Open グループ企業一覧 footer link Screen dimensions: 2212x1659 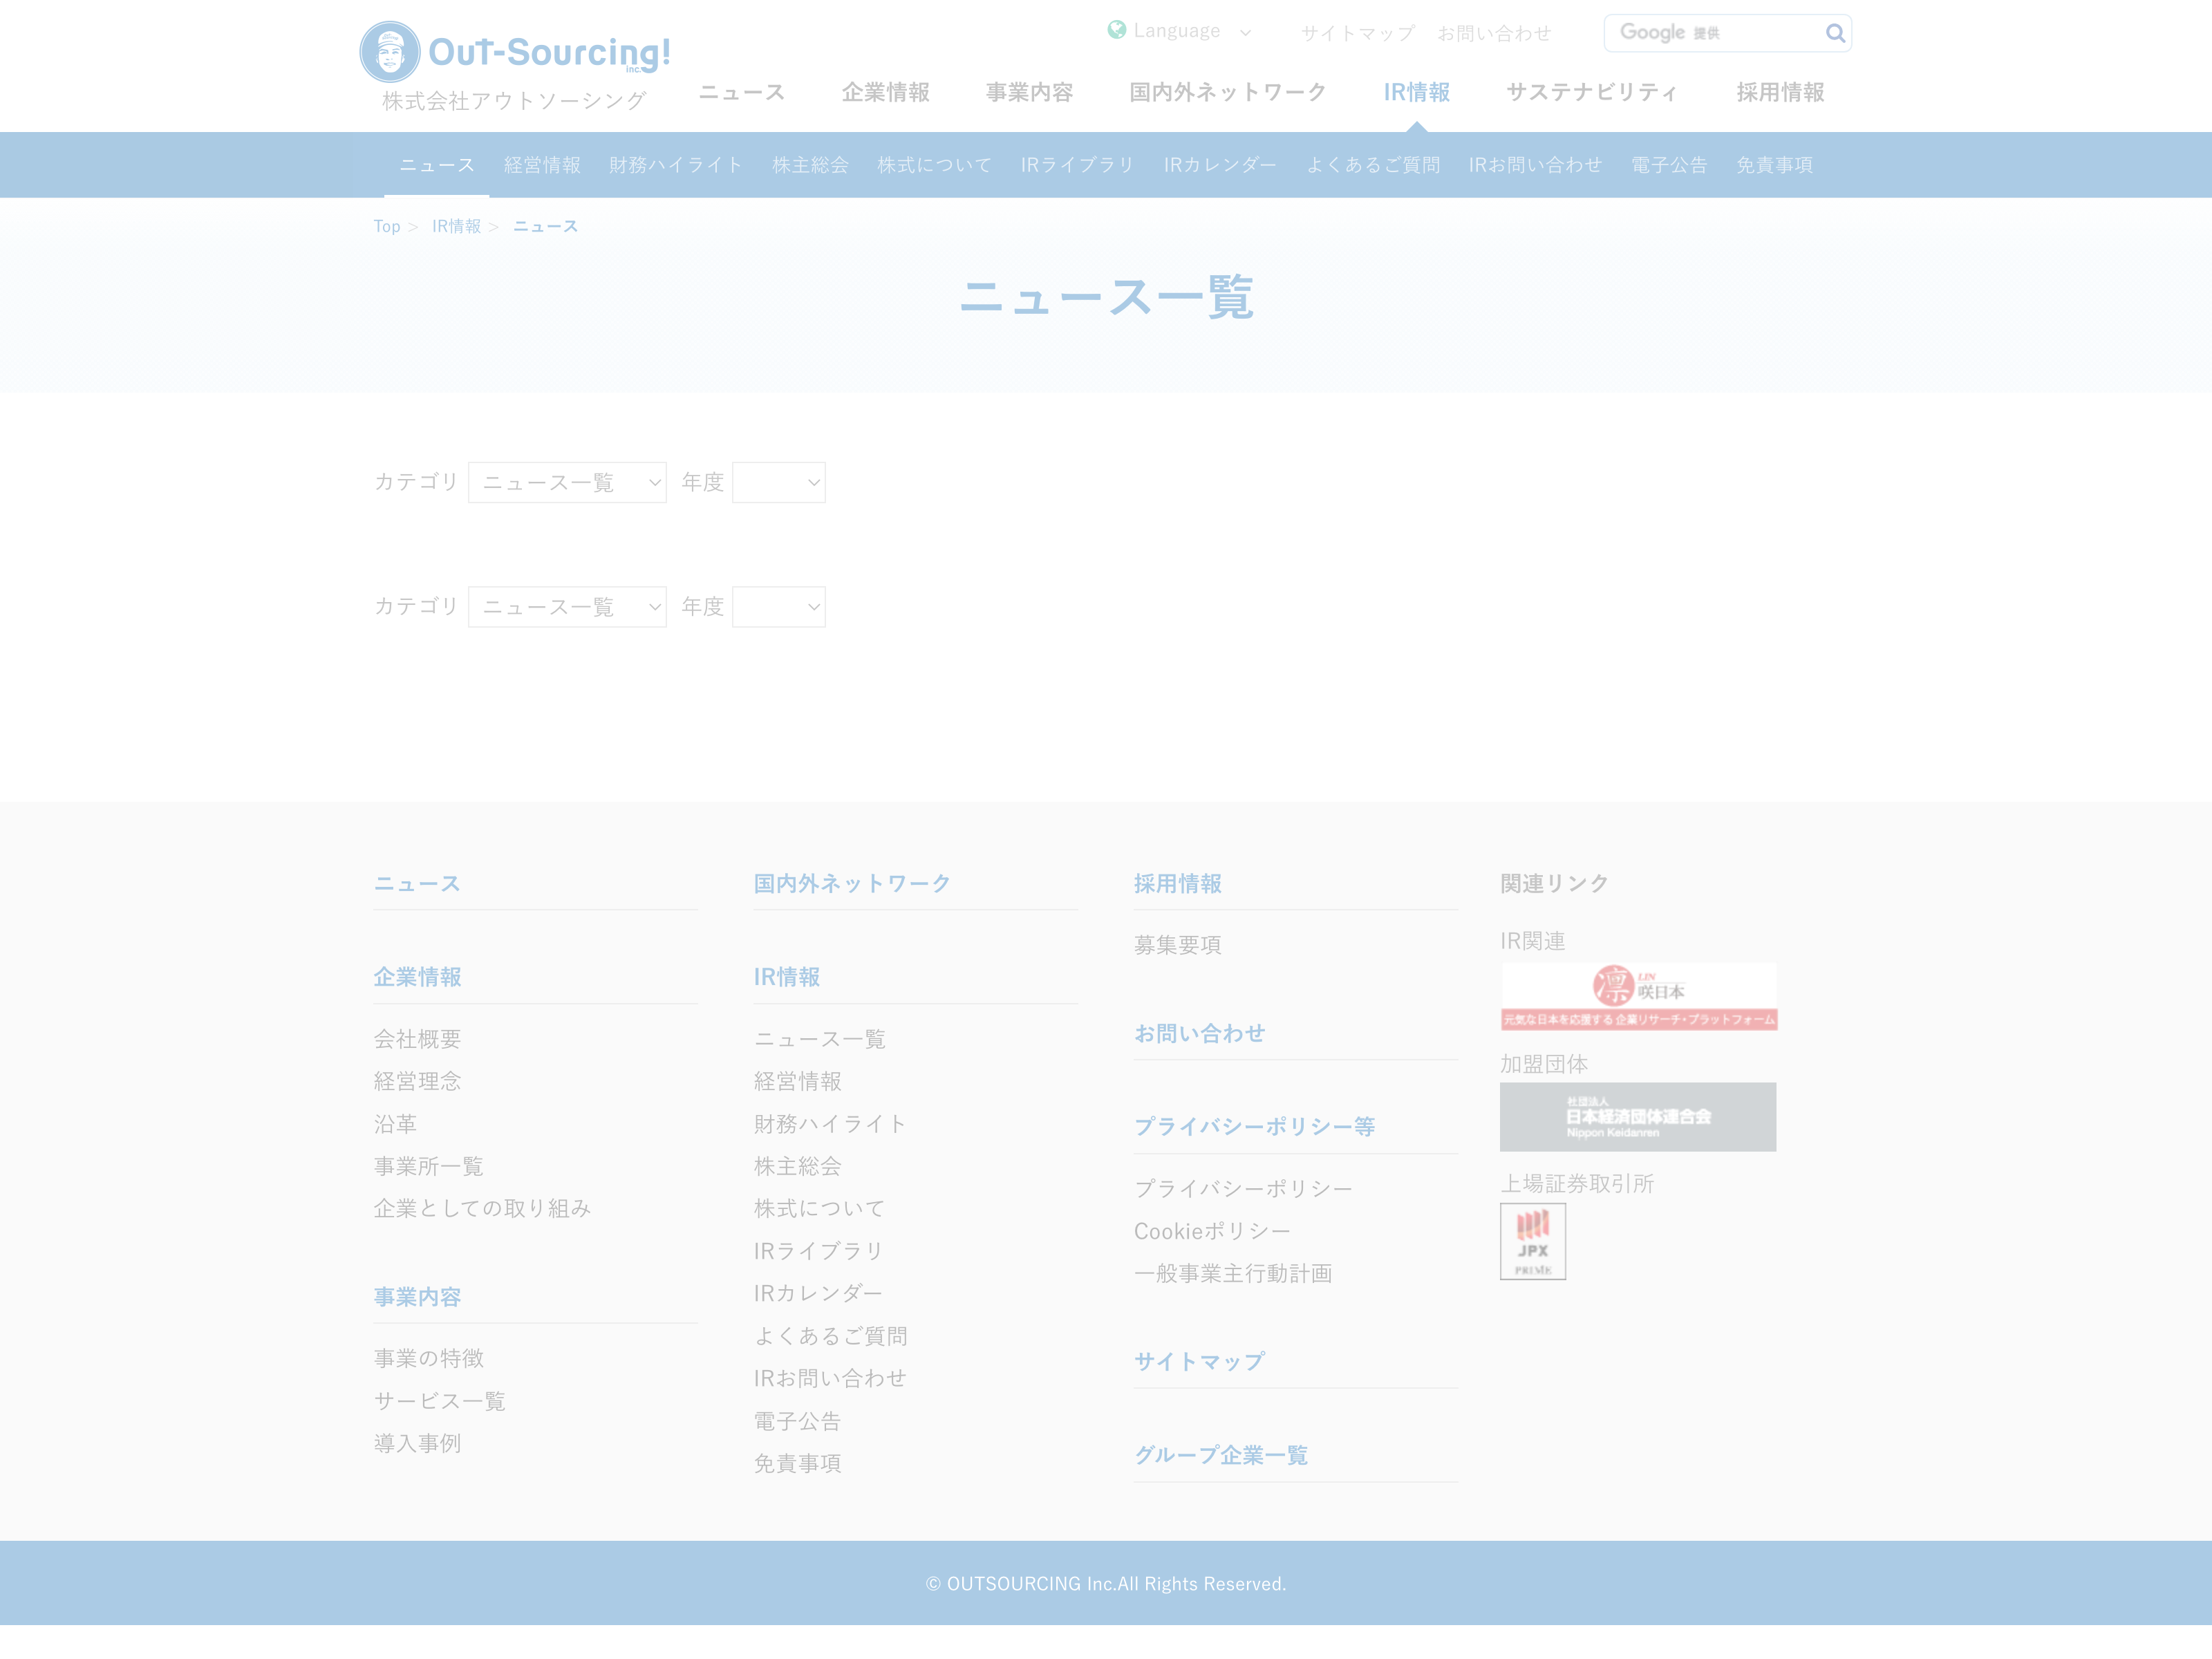tap(1220, 1455)
